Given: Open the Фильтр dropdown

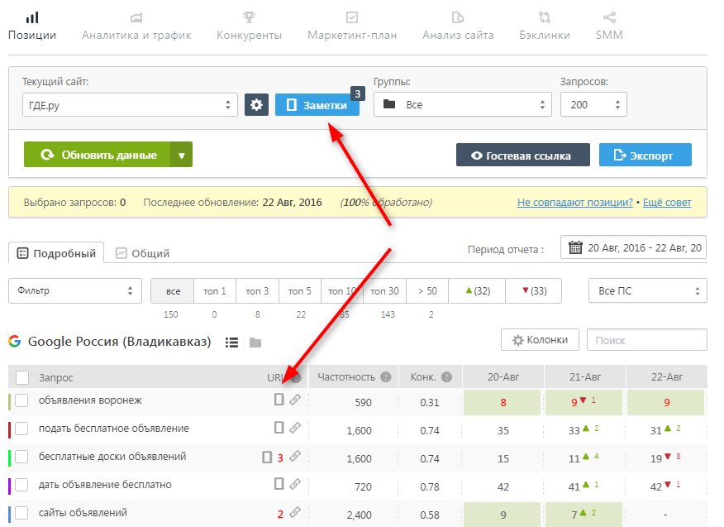Looking at the screenshot, I should [x=75, y=290].
